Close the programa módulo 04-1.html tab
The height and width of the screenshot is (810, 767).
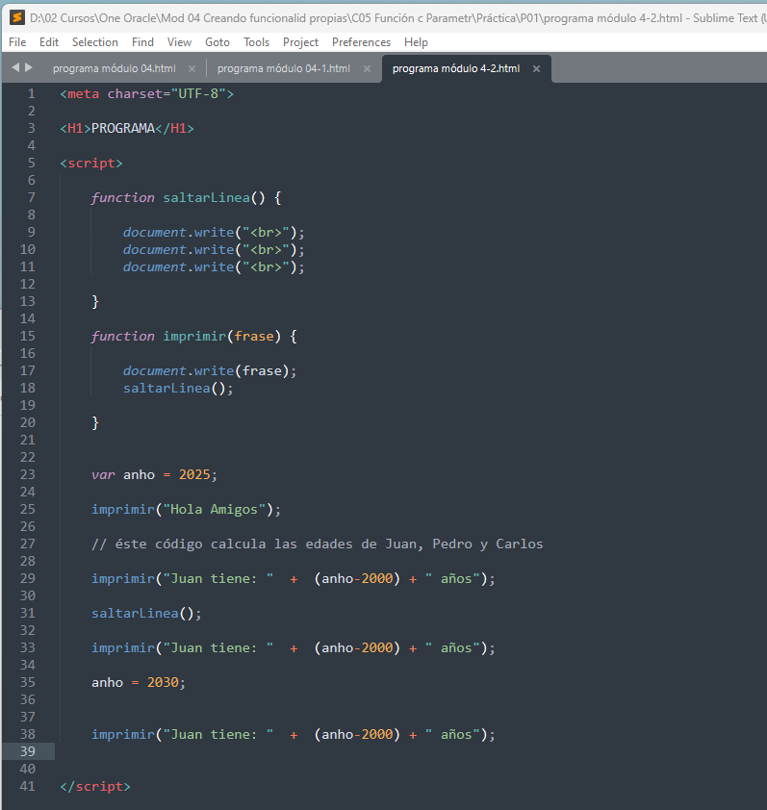(367, 68)
